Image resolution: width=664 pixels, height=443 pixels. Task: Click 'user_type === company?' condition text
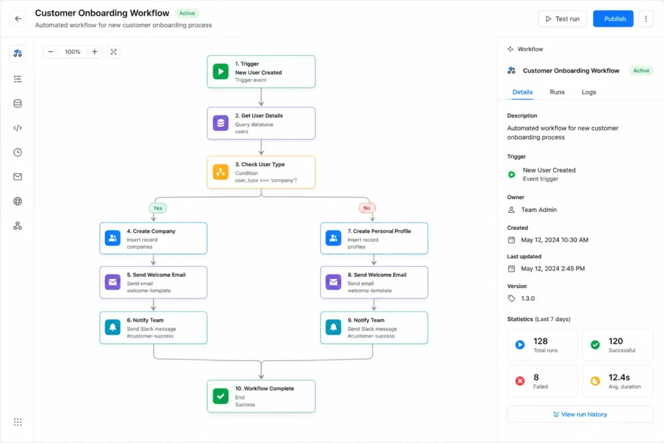(x=266, y=180)
